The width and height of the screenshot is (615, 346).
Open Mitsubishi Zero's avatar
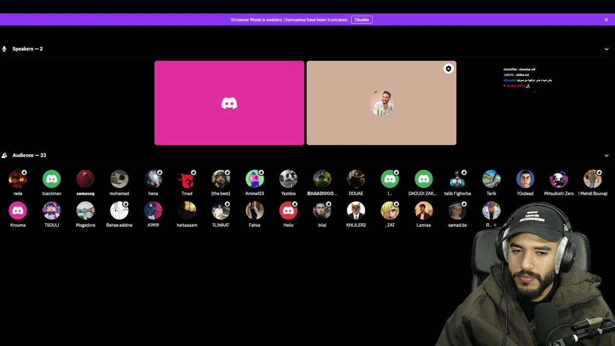coord(559,179)
